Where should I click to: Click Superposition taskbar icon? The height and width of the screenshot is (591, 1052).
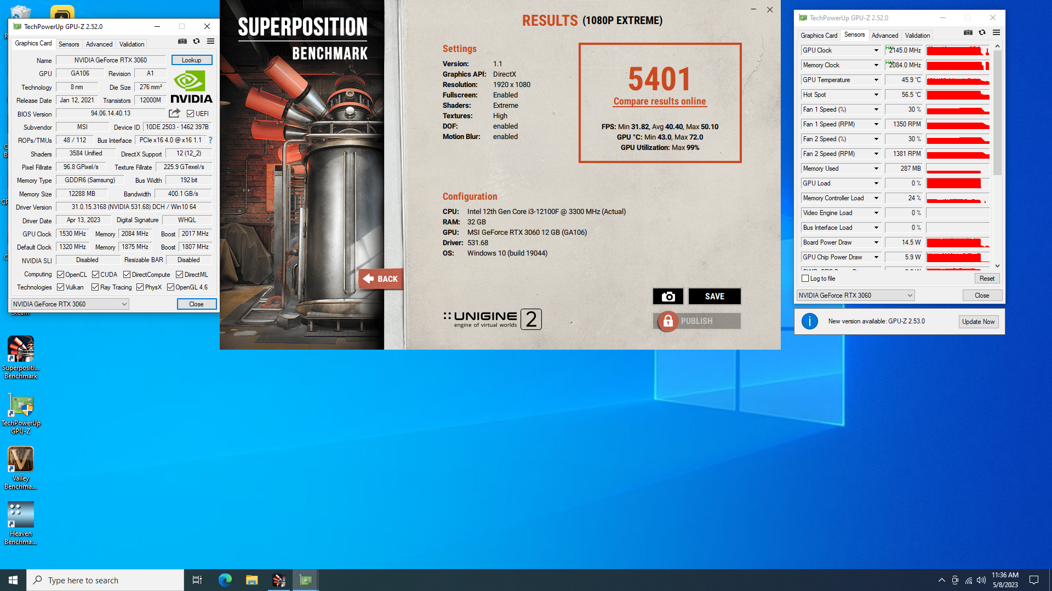tap(279, 580)
